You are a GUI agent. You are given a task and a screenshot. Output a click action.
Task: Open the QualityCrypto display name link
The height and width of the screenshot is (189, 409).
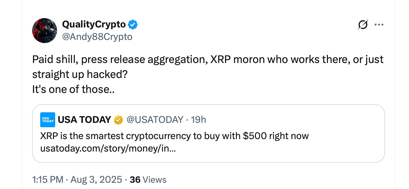pos(94,24)
